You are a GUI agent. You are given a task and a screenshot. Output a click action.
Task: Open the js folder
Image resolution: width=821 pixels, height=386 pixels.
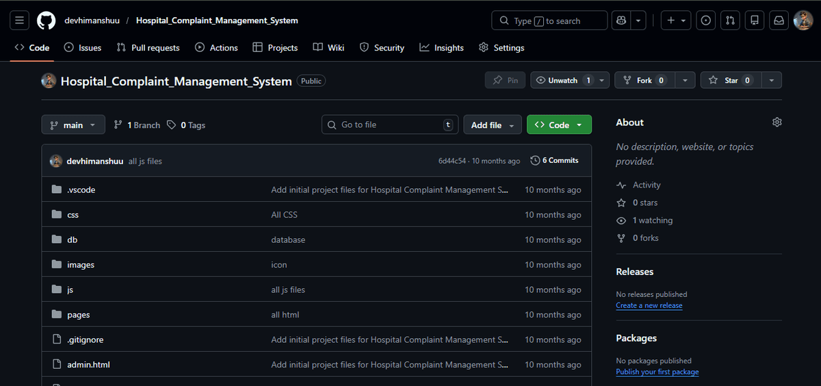click(70, 289)
